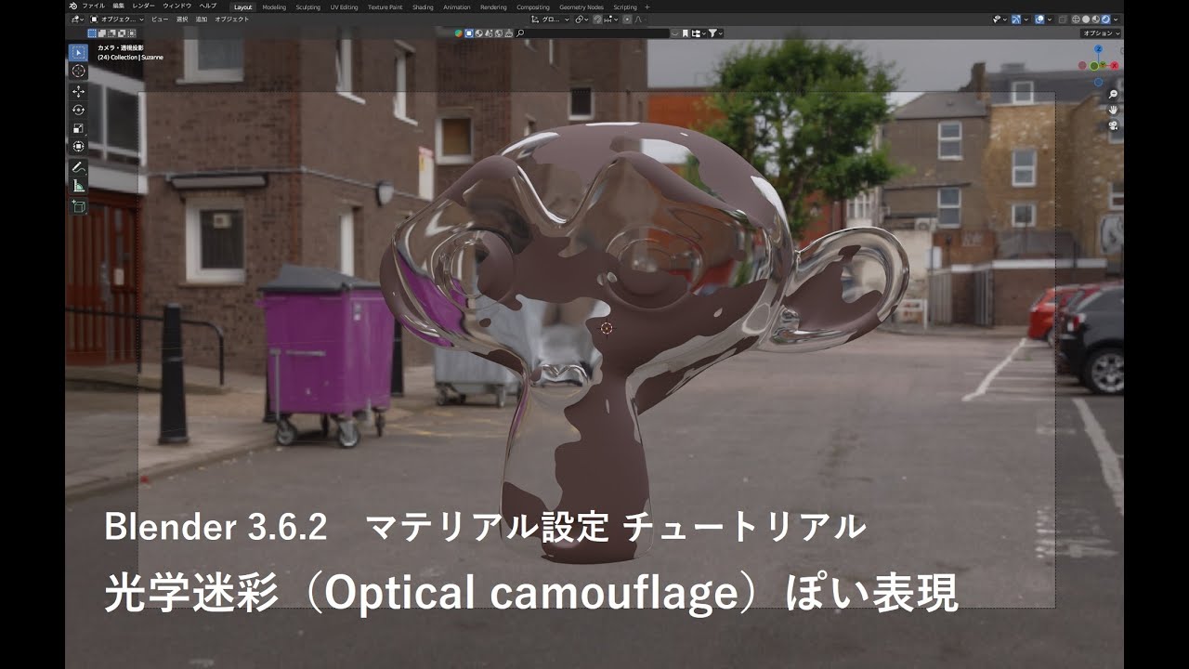
Task: Add a new workspace with plus button
Action: pyautogui.click(x=647, y=7)
